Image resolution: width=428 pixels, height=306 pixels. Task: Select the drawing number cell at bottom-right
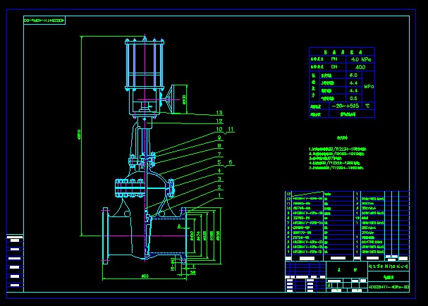coord(389,288)
